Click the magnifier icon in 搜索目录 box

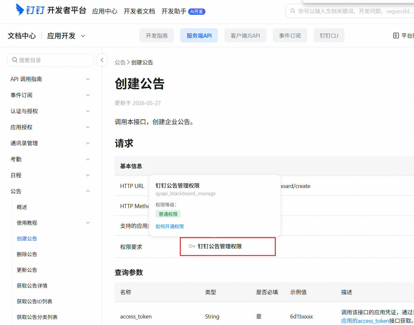coord(14,60)
